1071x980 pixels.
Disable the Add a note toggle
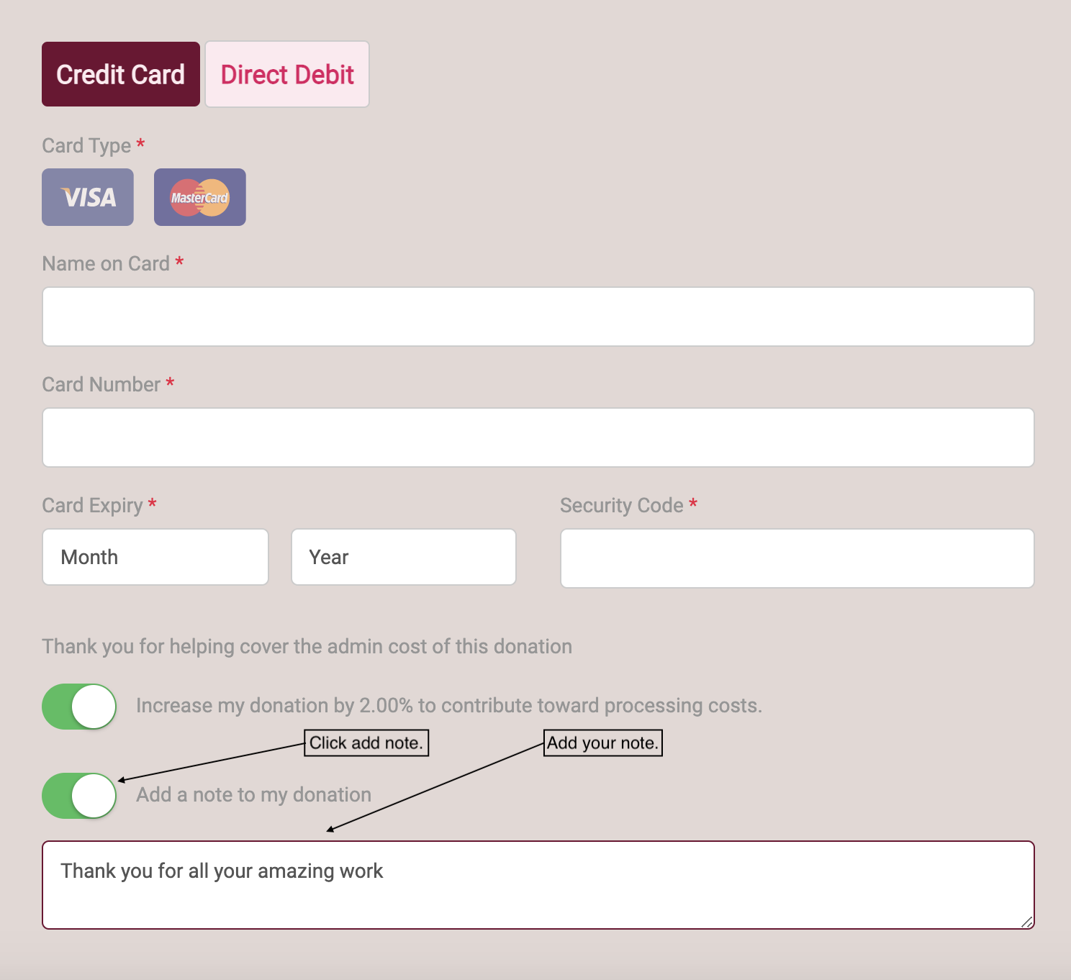click(x=79, y=796)
